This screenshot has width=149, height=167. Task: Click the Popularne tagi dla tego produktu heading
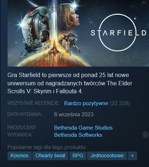(x=47, y=147)
